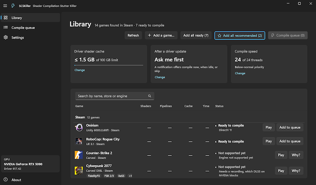Image resolution: width=316 pixels, height=185 pixels.
Task: Ask why Cyberpunk 2077 is unsupported
Action: tap(296, 171)
